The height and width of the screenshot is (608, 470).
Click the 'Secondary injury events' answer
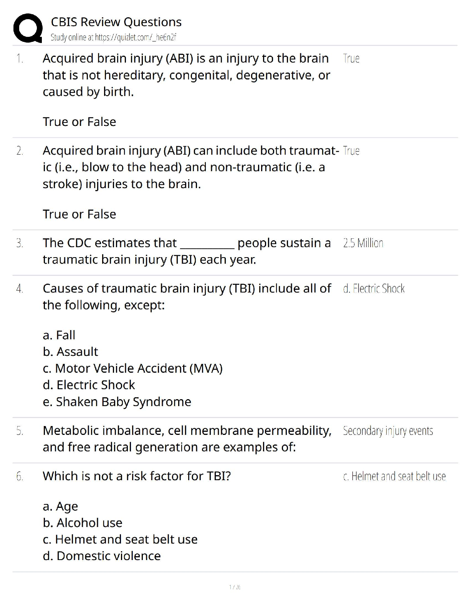click(388, 431)
